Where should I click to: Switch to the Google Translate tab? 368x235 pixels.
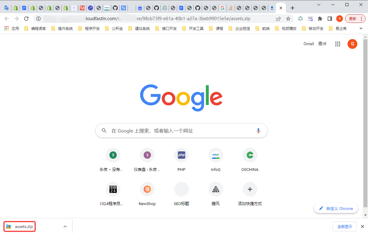(x=7, y=8)
